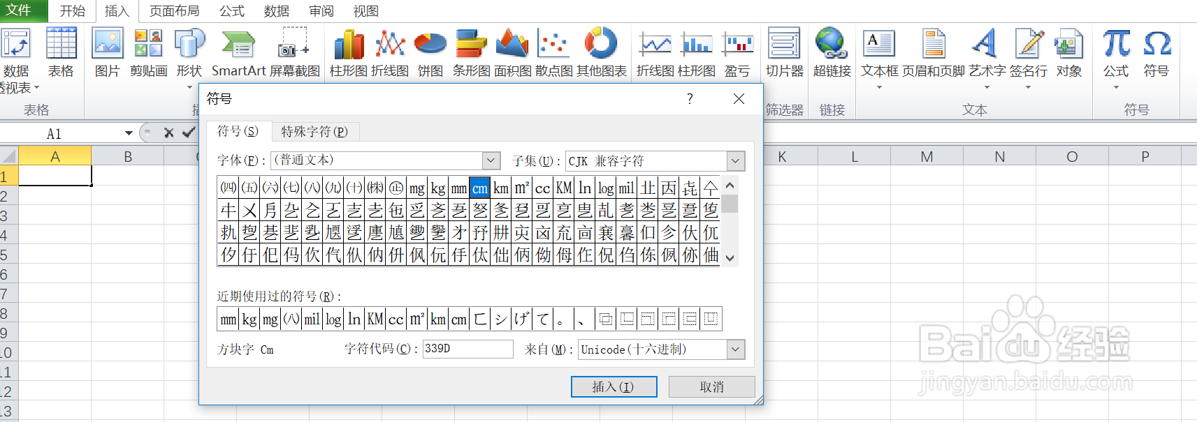The image size is (1197, 422).
Task: Insert a picture using 图片 icon
Action: coord(108,53)
